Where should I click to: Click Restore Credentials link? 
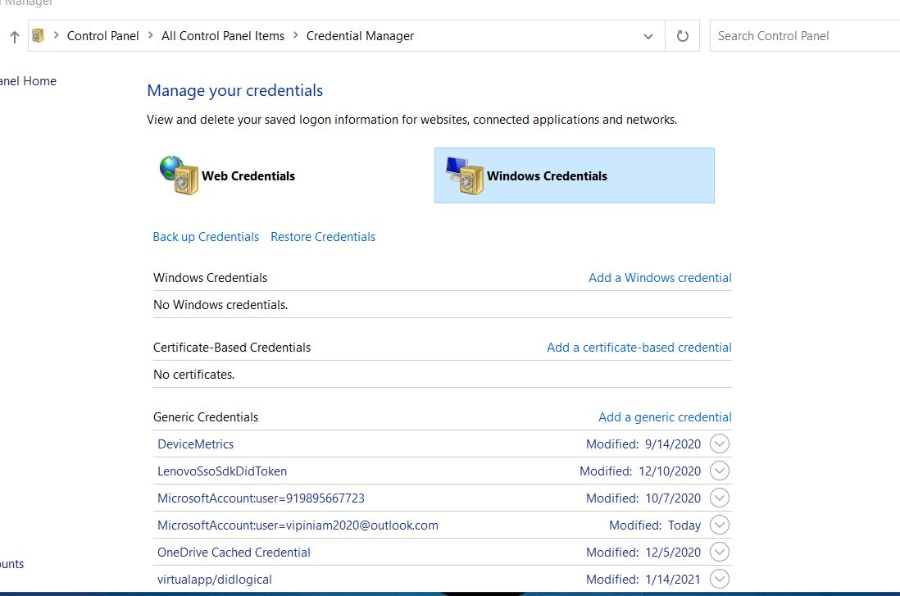click(x=323, y=237)
